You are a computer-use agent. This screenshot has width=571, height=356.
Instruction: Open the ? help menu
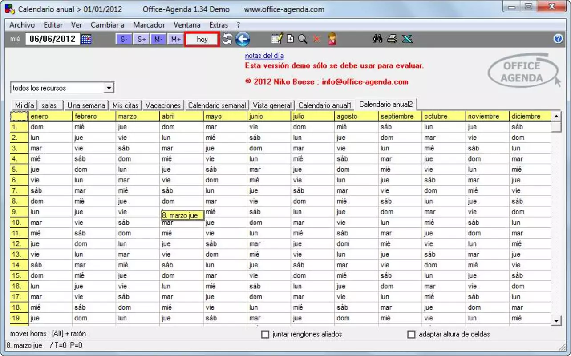pyautogui.click(x=238, y=25)
